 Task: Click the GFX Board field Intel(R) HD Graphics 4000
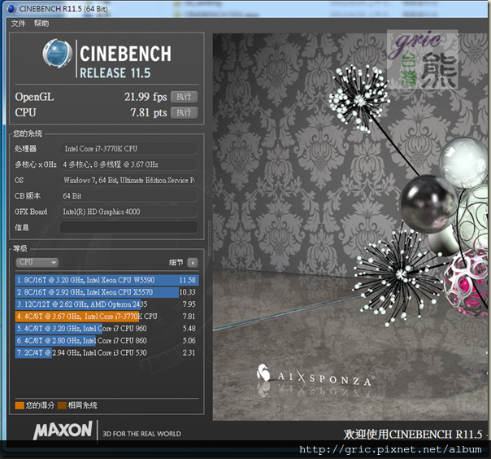tap(128, 212)
